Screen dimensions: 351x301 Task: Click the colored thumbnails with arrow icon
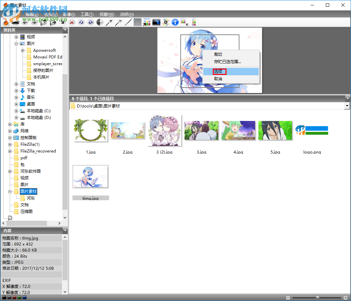[x=147, y=22]
